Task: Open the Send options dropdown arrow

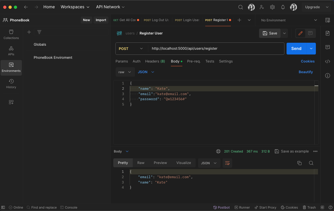Action: coord(311,49)
